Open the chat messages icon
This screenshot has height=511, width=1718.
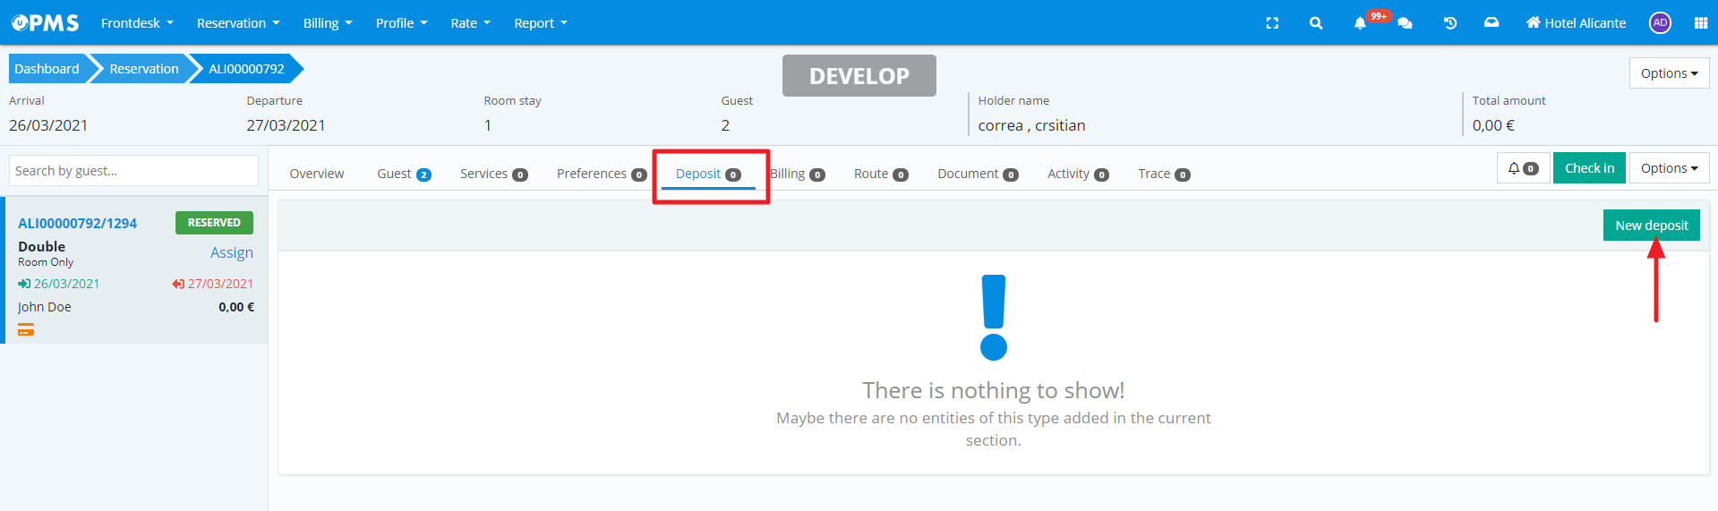[x=1405, y=23]
